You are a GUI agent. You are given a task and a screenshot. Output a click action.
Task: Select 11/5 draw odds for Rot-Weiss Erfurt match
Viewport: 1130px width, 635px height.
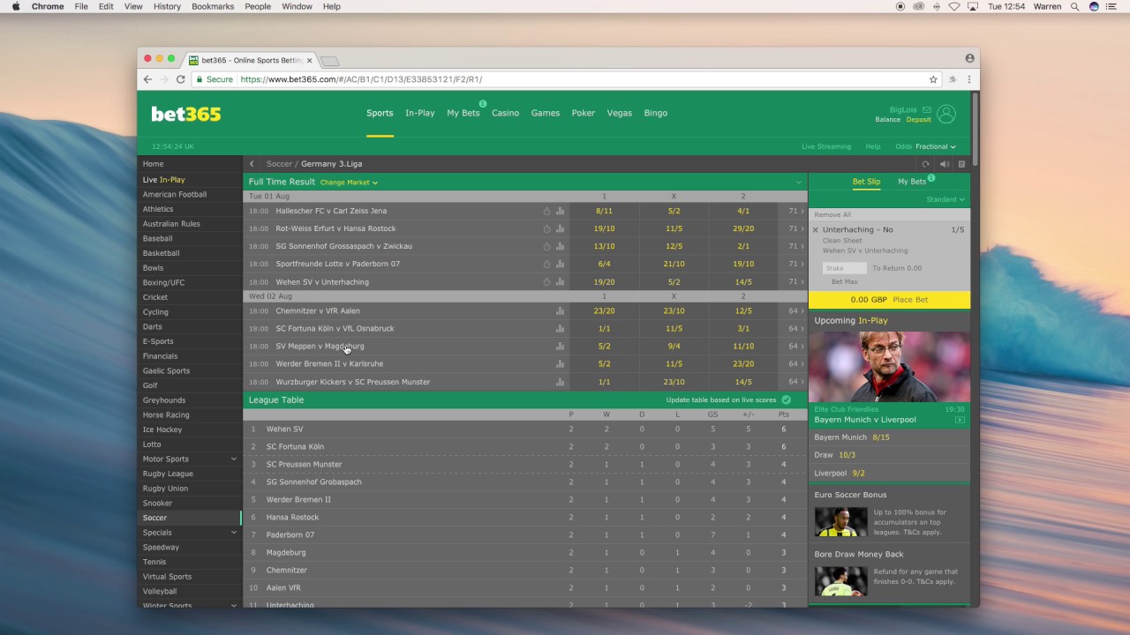click(x=674, y=228)
